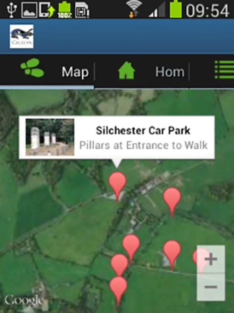This screenshot has height=313, width=234.
Task: Switch to the Home tab
Action: 170,72
